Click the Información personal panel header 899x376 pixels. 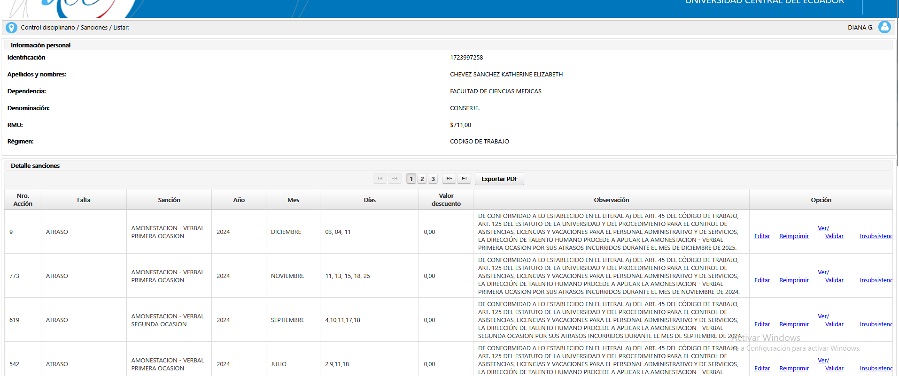point(449,45)
